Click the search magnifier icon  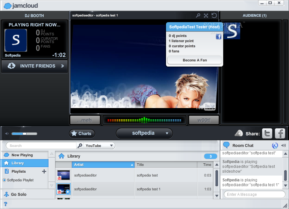80,146
